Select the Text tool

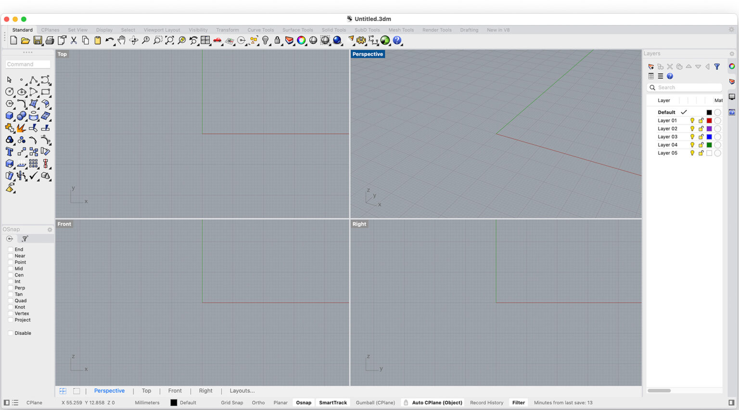(x=9, y=151)
